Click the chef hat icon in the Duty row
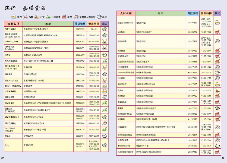The height and width of the screenshot is (163, 227). pyautogui.click(x=105, y=145)
